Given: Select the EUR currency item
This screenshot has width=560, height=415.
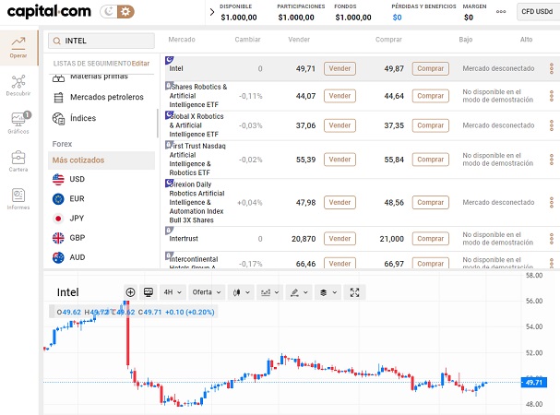Looking at the screenshot, I should click(68, 198).
